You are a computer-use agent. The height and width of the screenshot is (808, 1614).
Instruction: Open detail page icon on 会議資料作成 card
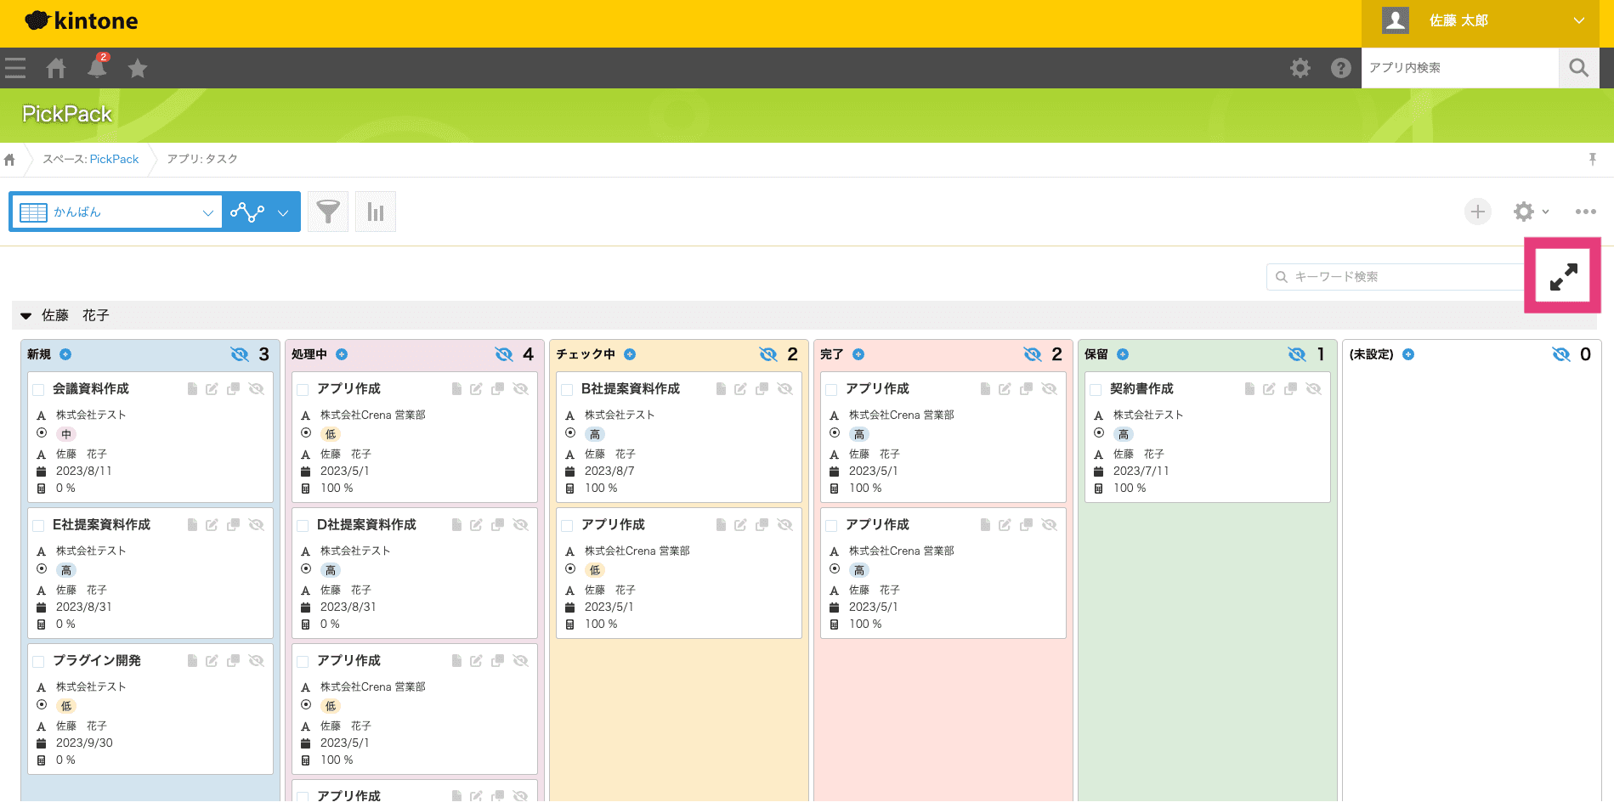(x=192, y=389)
